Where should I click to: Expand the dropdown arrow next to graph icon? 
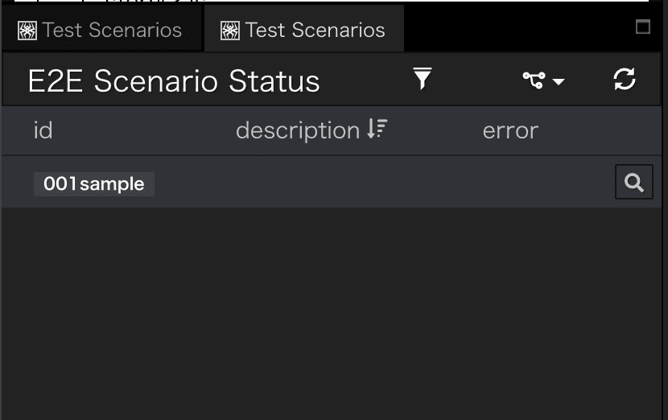(x=558, y=81)
